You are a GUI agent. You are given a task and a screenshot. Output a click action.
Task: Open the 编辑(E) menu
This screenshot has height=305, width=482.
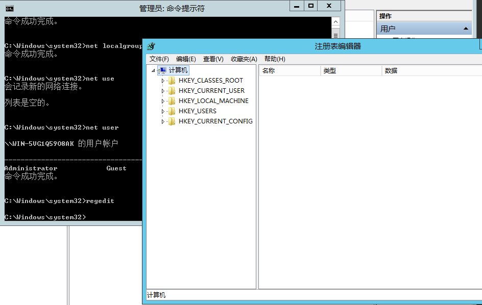coord(186,59)
